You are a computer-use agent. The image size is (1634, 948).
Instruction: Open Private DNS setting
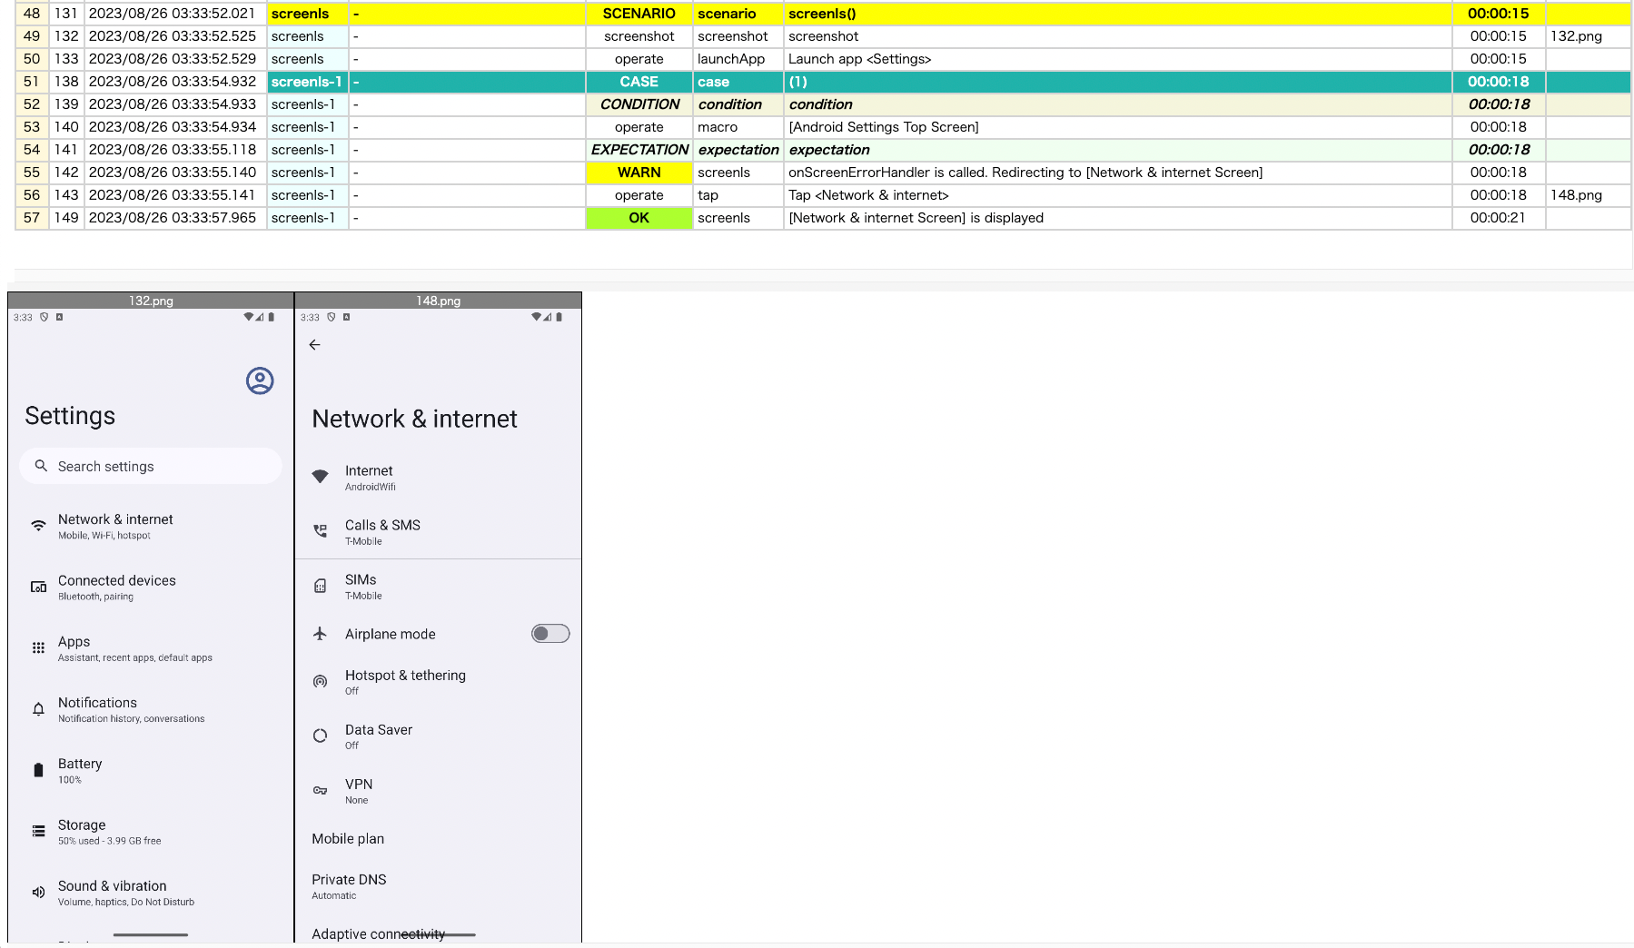point(438,886)
